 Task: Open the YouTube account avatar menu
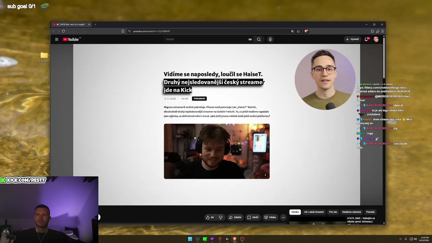tap(376, 39)
